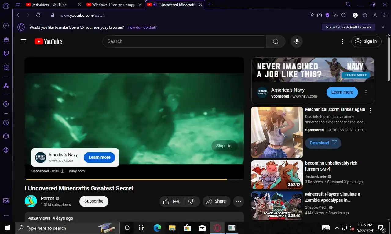The width and height of the screenshot is (391, 234).
Task: Open becoming unbelievably rich video thumbnail
Action: click(277, 175)
